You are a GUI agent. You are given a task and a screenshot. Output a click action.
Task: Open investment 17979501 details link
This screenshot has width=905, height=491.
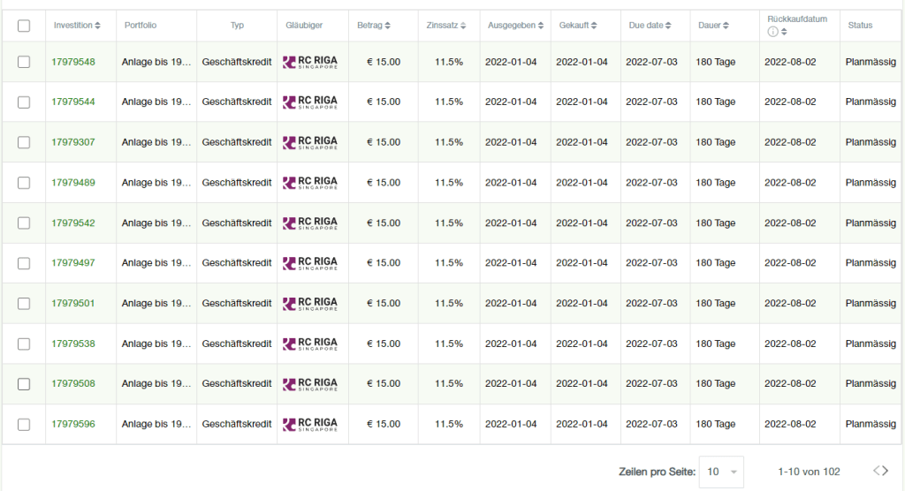[x=73, y=303]
